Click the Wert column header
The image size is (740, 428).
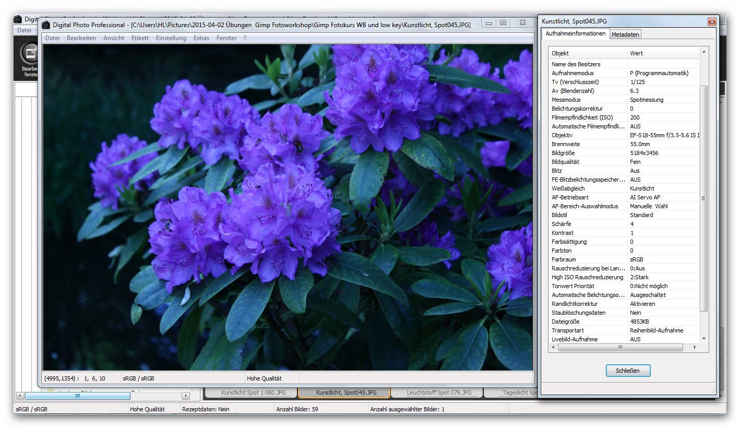click(663, 53)
